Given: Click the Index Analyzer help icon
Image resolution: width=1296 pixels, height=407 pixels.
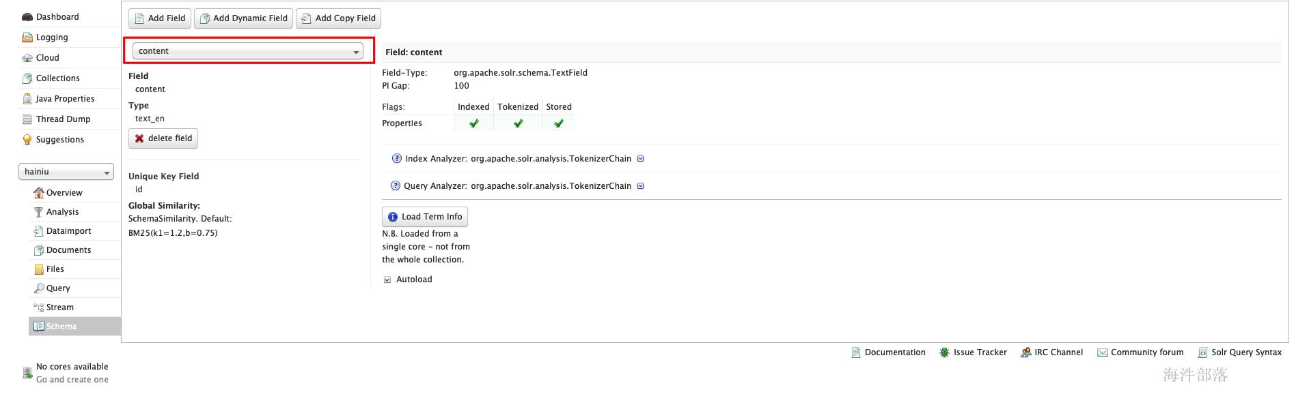Looking at the screenshot, I should (397, 159).
